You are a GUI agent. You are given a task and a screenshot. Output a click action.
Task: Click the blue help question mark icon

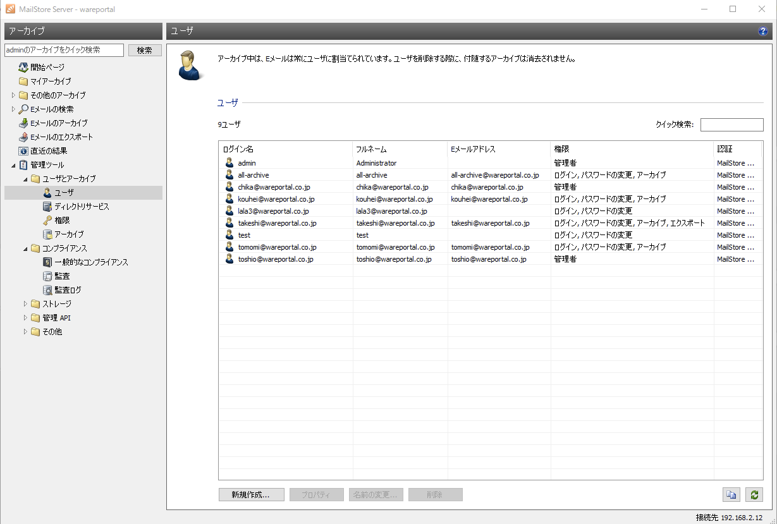coord(762,31)
